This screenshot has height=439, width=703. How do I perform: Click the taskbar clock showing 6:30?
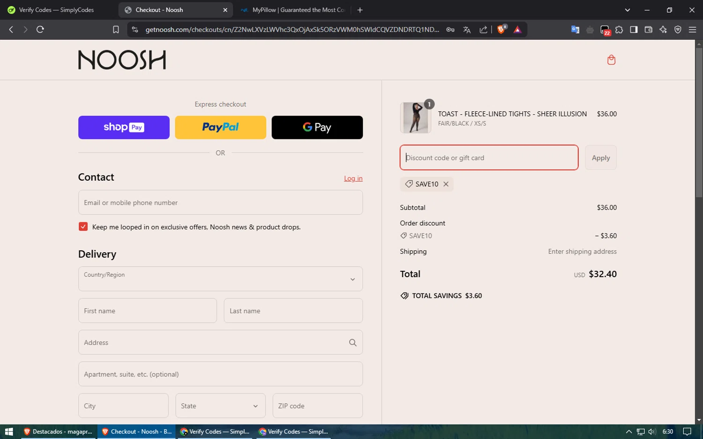click(668, 432)
